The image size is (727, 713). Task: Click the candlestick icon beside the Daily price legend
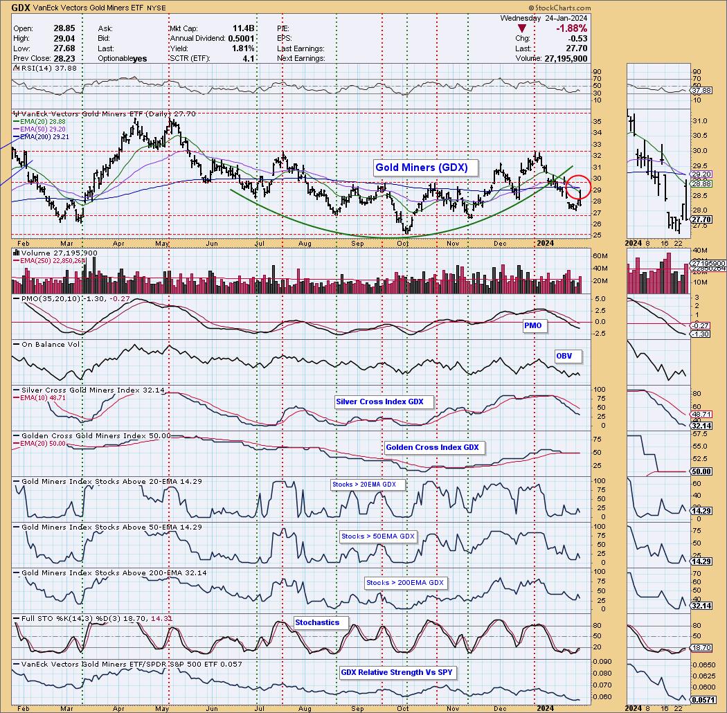pyautogui.click(x=17, y=114)
